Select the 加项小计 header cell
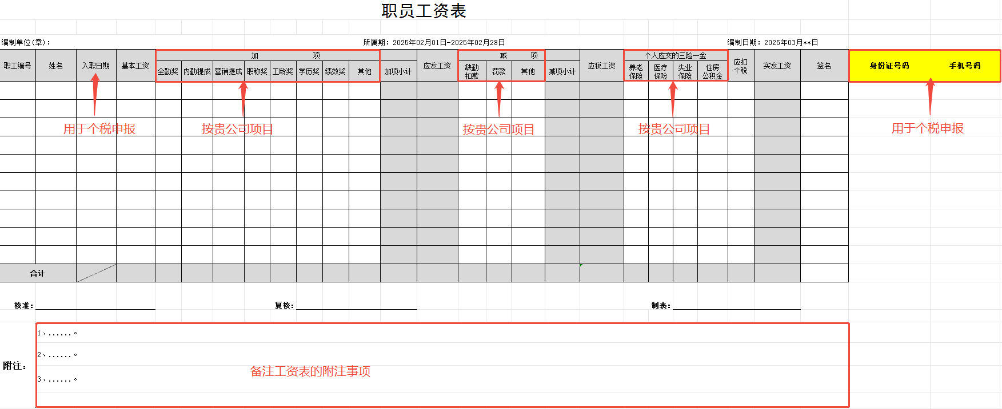 (398, 71)
